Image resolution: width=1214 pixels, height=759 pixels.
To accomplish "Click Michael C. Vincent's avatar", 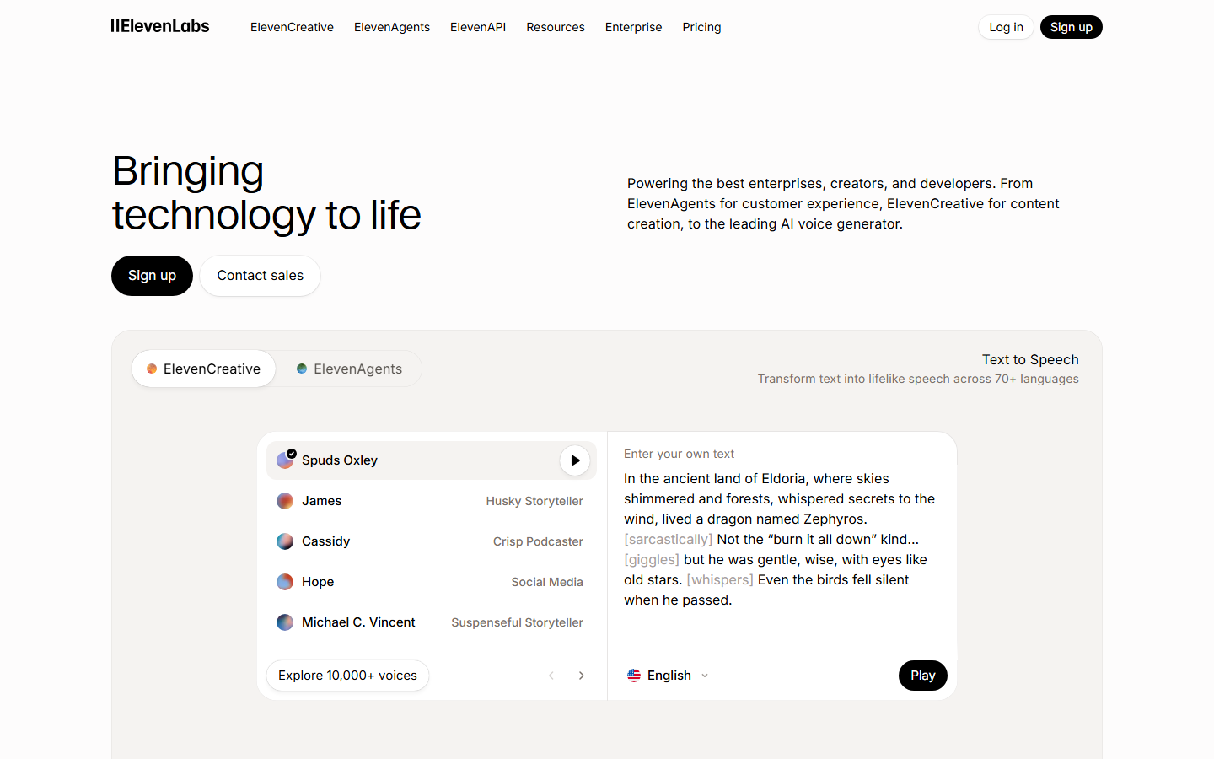I will (x=285, y=622).
